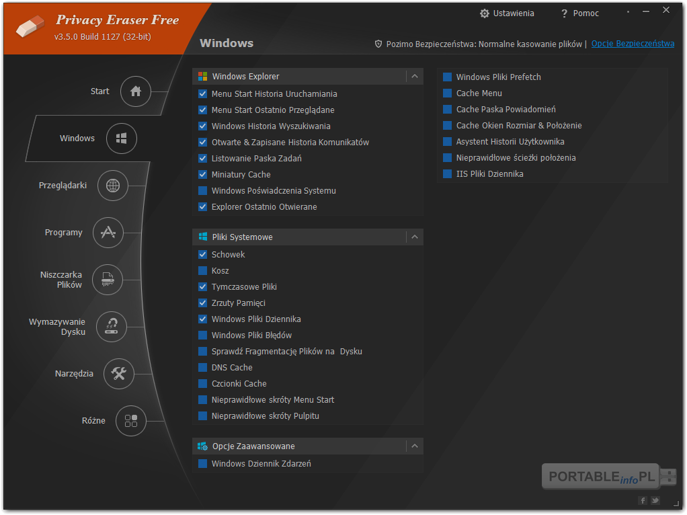The image size is (687, 515).
Task: Open the Wymazywanie Dysku magnet icon
Action: pos(112,327)
